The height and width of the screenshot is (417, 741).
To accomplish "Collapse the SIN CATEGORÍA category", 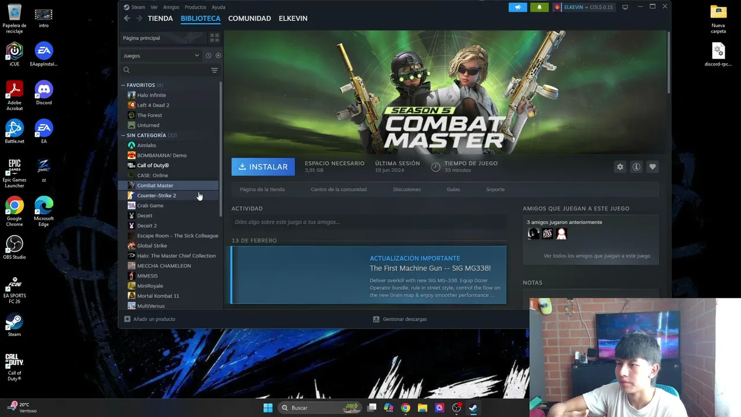I will tap(123, 136).
